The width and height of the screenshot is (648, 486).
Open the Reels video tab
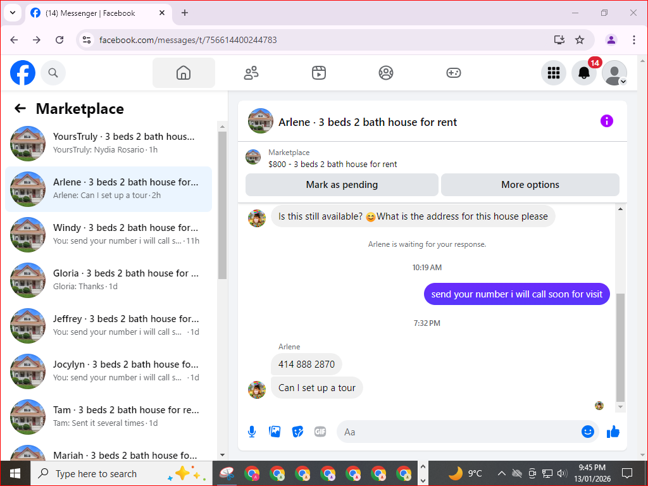(x=319, y=73)
